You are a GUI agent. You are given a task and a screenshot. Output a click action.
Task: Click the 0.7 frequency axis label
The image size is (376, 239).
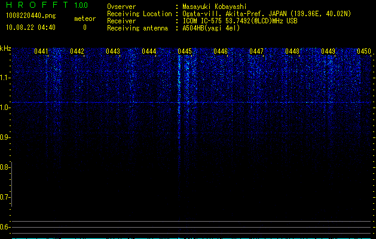click(x=5, y=197)
